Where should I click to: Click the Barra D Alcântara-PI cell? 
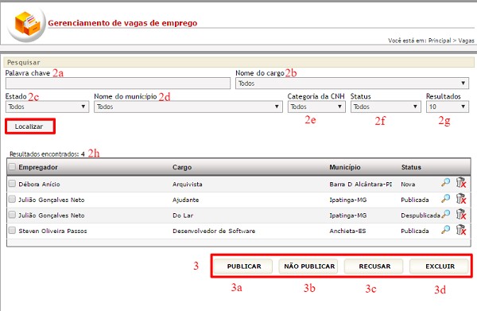[x=360, y=184]
